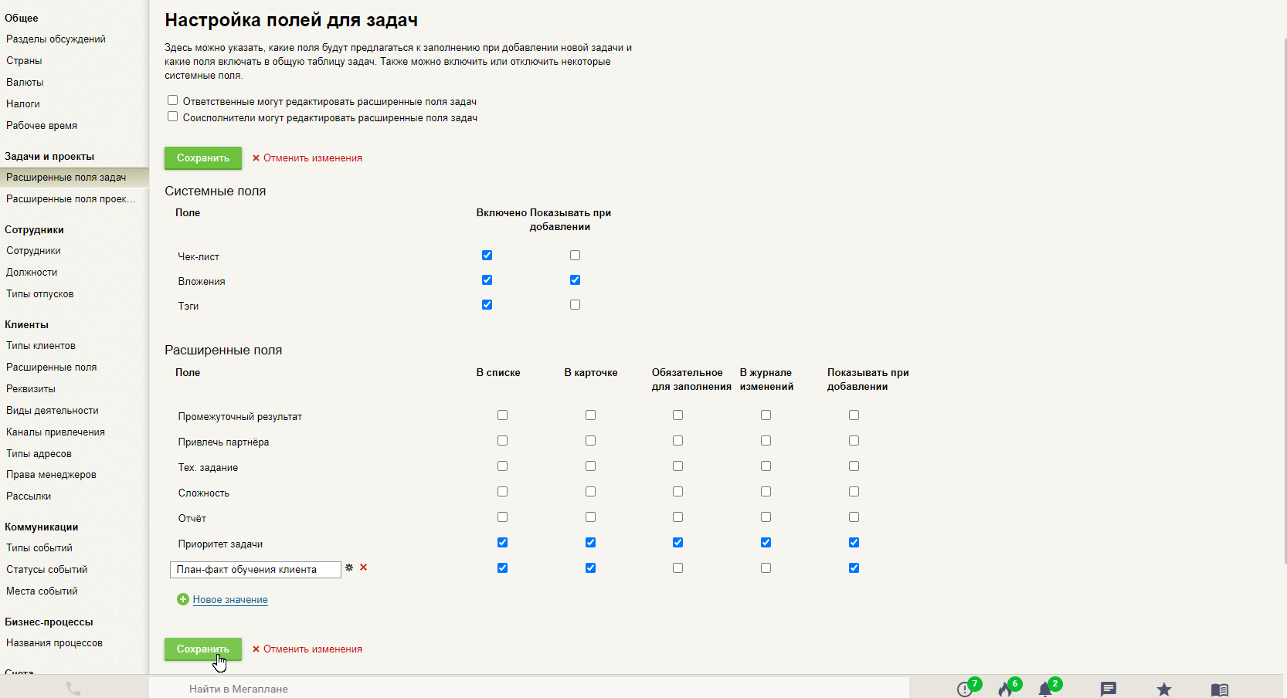Image resolution: width=1287 pixels, height=698 pixels.
Task: Open Типы отпусков settings
Action: [40, 293]
